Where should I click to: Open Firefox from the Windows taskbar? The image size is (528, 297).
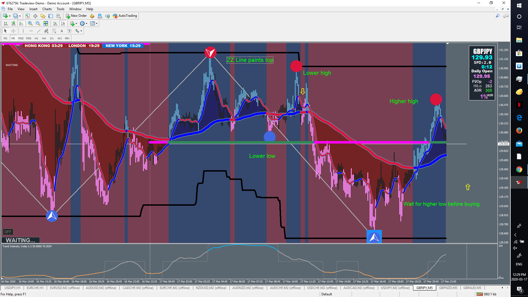point(519,131)
